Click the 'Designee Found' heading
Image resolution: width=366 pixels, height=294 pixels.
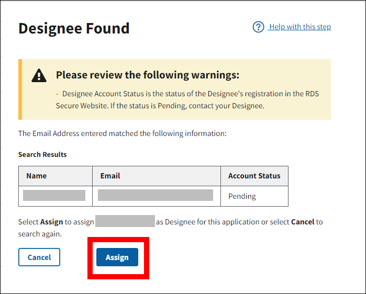74,28
